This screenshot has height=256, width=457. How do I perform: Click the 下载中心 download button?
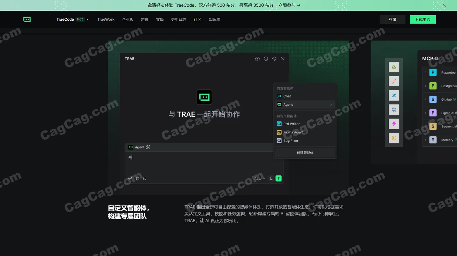pos(423,19)
